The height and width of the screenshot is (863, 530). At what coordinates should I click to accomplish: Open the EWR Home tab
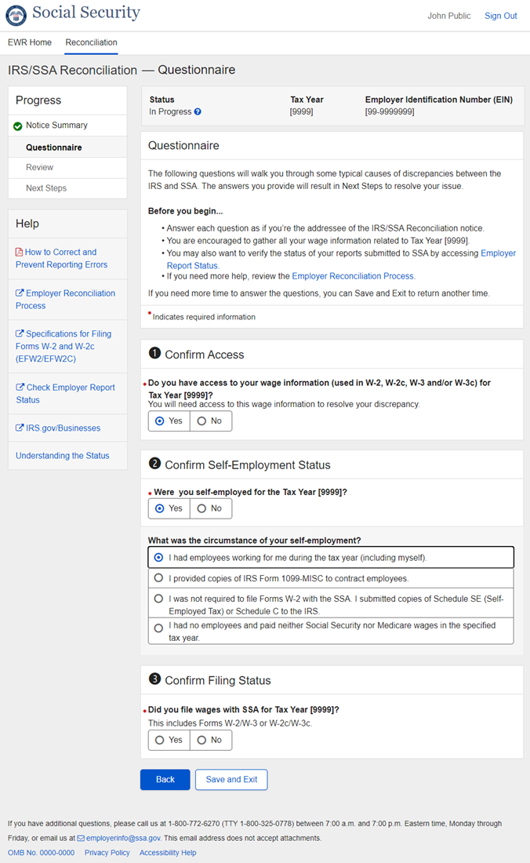click(x=30, y=42)
